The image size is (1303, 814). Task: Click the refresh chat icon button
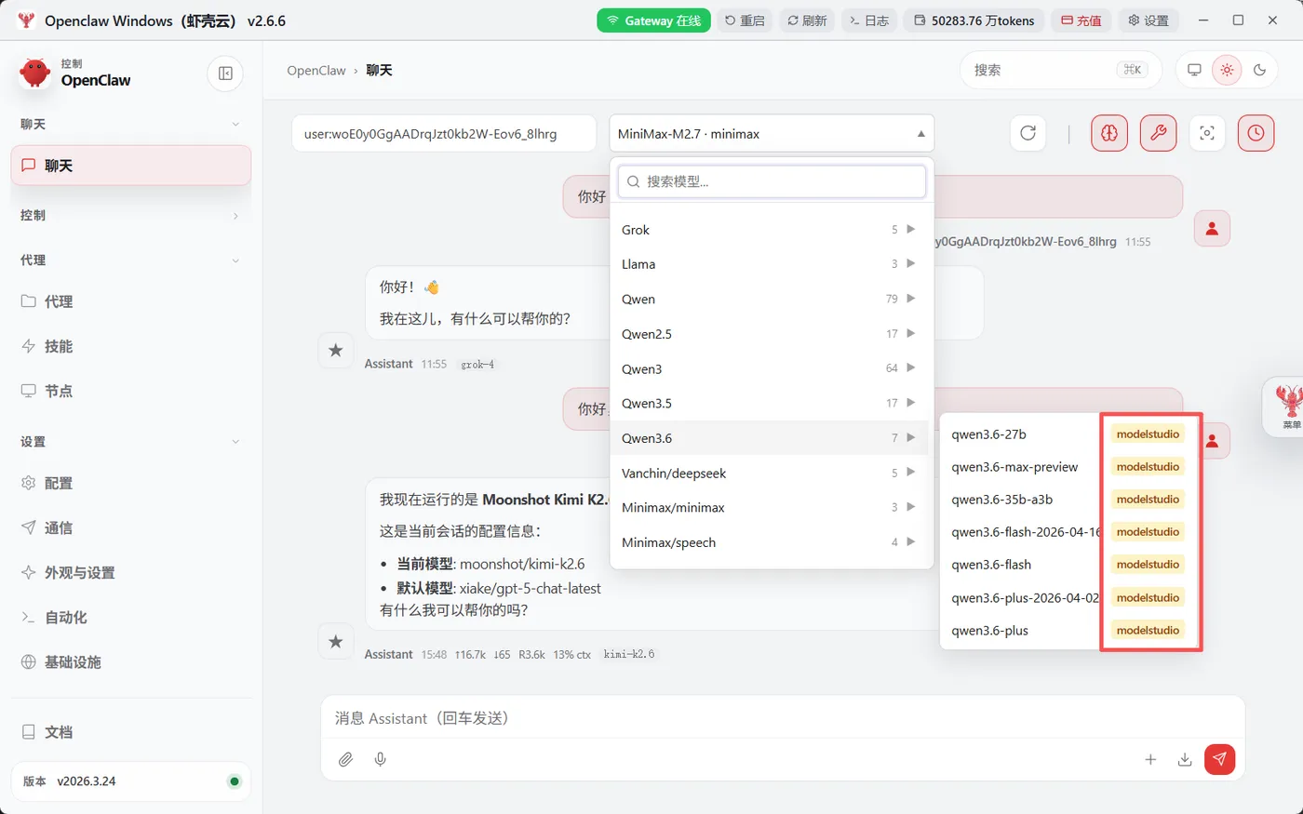1028,133
